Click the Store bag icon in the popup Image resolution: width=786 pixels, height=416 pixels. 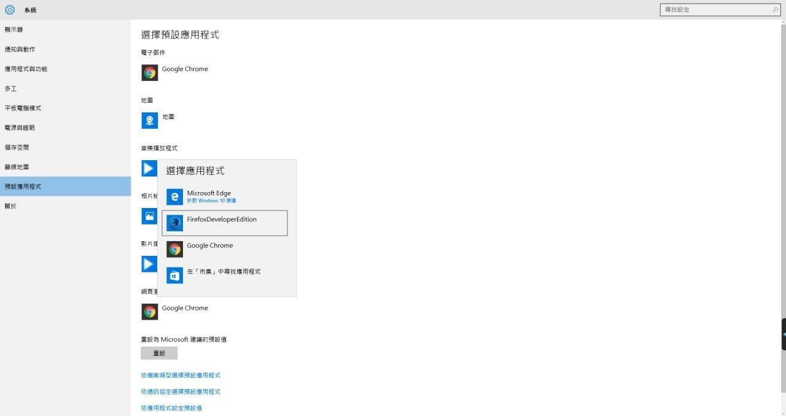click(174, 275)
